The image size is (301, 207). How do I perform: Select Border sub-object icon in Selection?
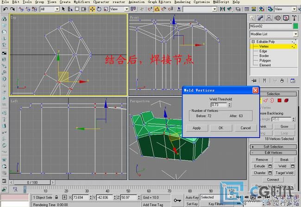[272, 101]
